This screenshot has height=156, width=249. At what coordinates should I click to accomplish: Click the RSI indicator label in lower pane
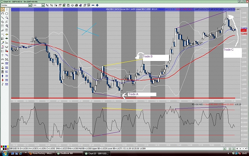(x=216, y=105)
